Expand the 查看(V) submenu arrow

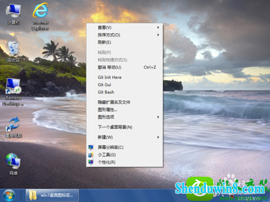[158, 27]
